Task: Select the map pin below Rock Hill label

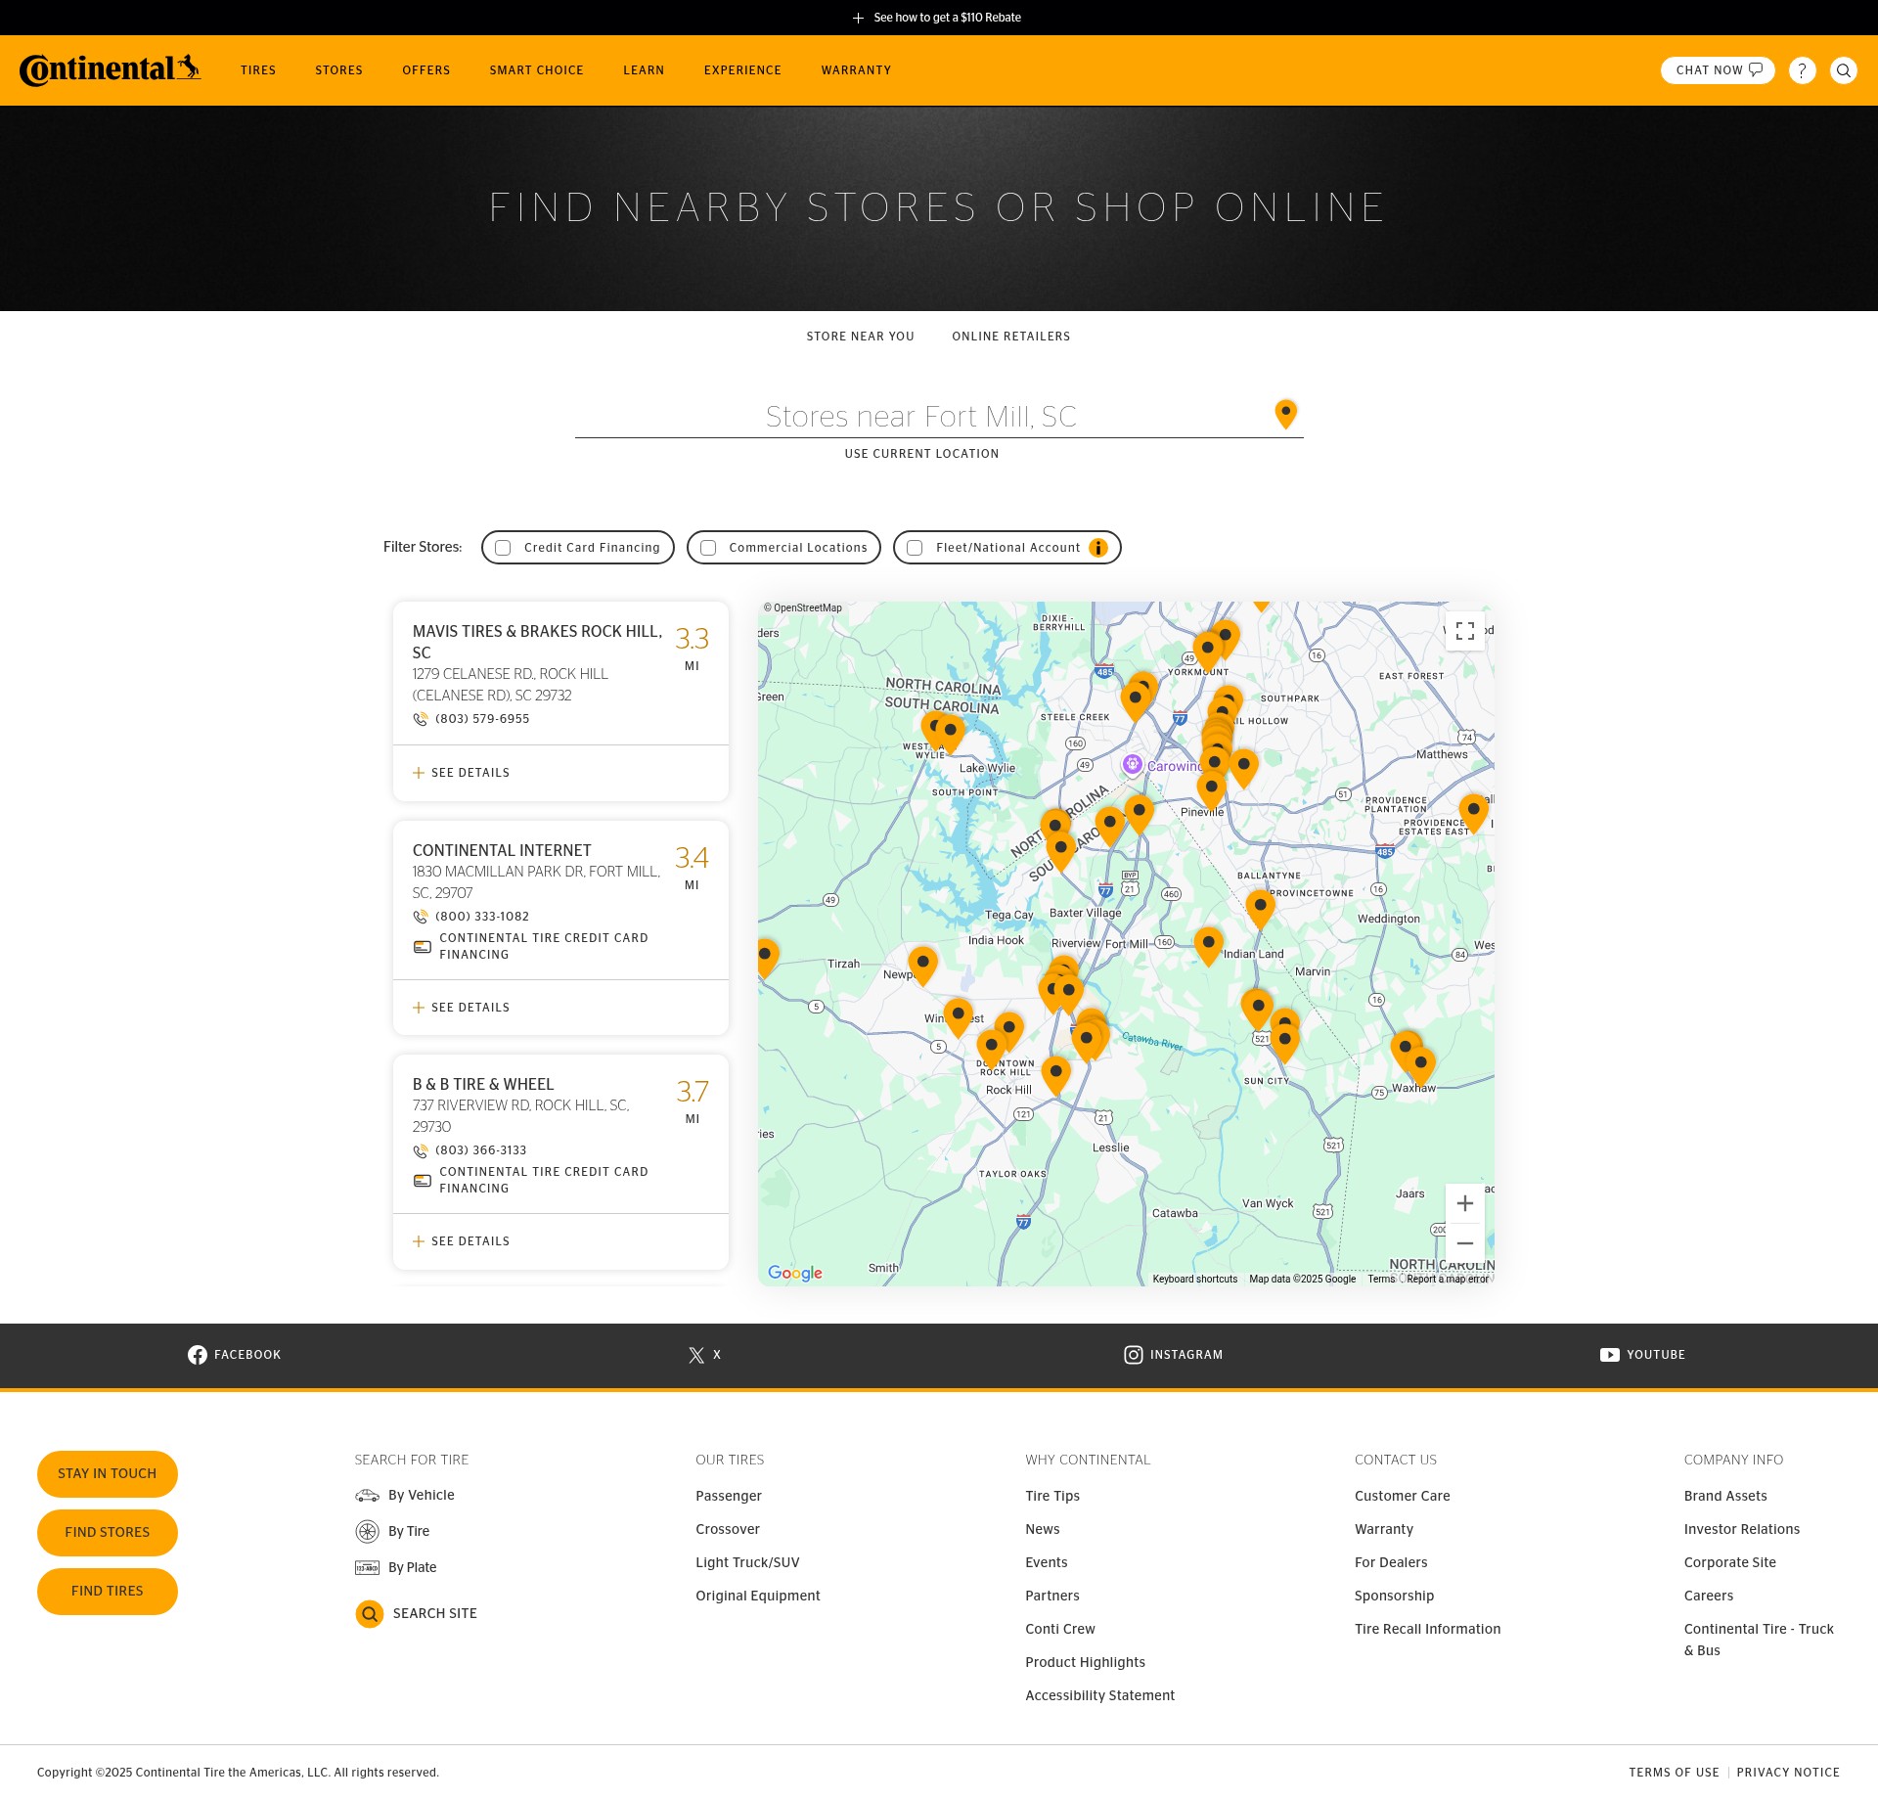Action: tap(1056, 1075)
